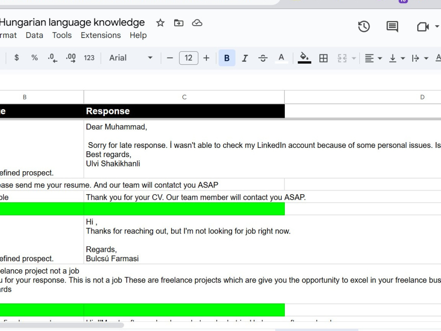Format as currency with dollar icon
Viewport: 441px width, 331px height.
(x=17, y=58)
